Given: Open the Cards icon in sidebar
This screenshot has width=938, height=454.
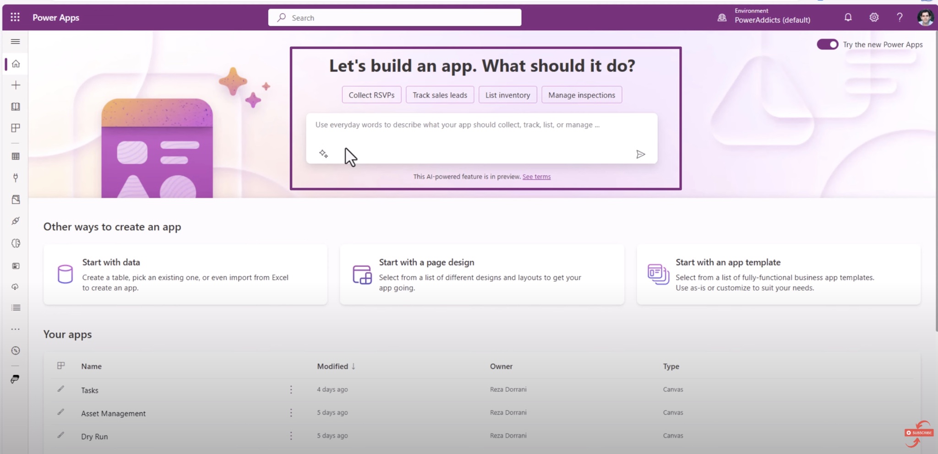Looking at the screenshot, I should click(x=16, y=265).
